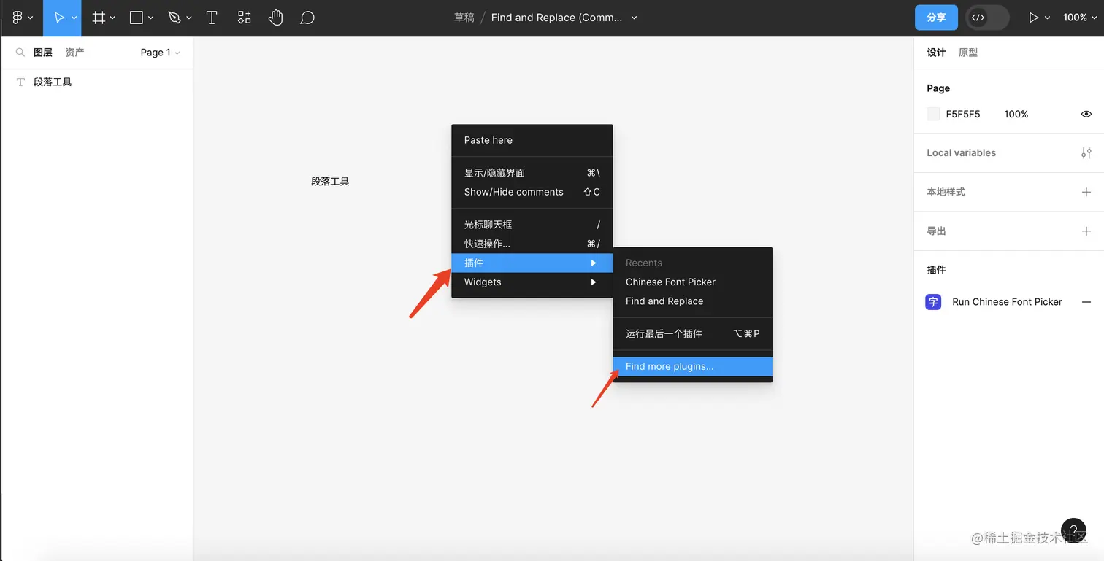This screenshot has width=1104, height=561.
Task: Open zoom level 100% dropdown
Action: (x=1080, y=18)
